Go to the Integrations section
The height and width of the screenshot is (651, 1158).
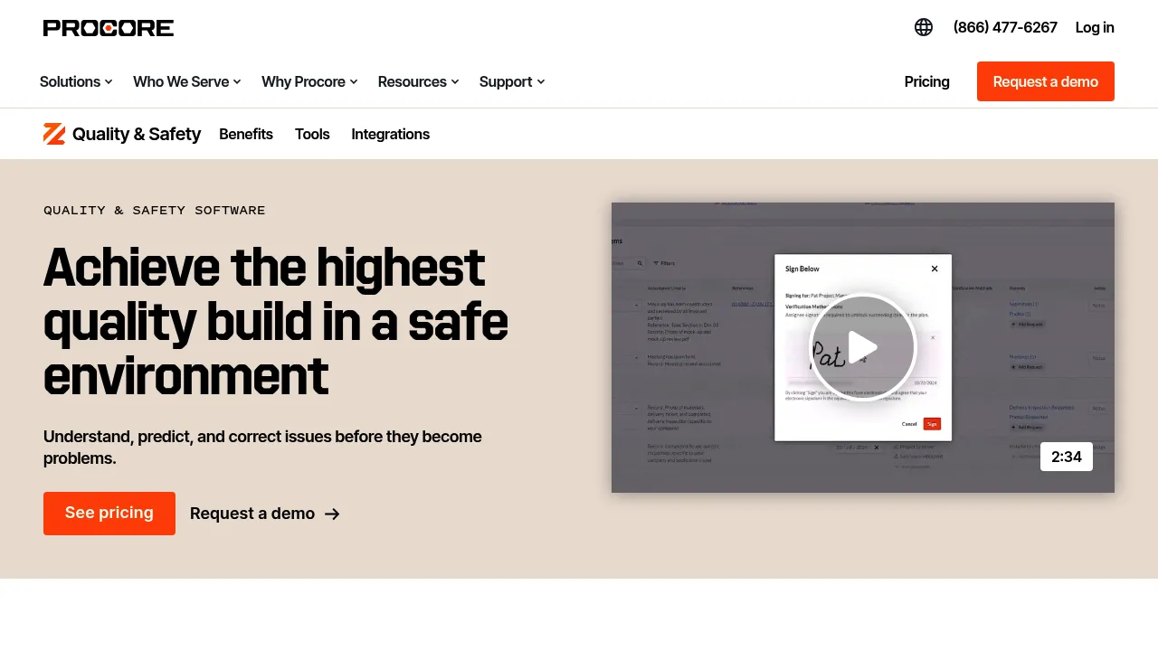click(x=391, y=134)
